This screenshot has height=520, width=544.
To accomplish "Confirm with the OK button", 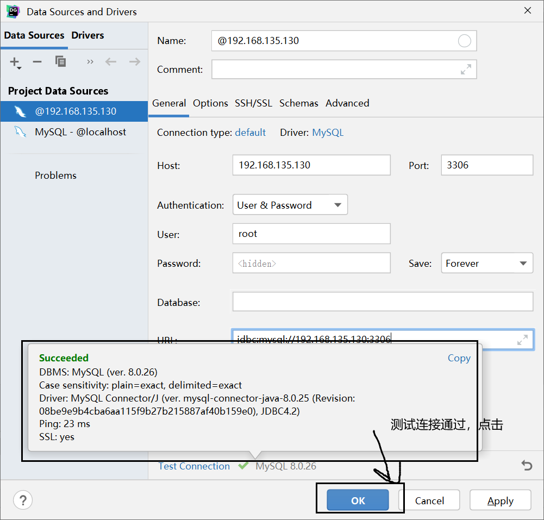I will [358, 500].
